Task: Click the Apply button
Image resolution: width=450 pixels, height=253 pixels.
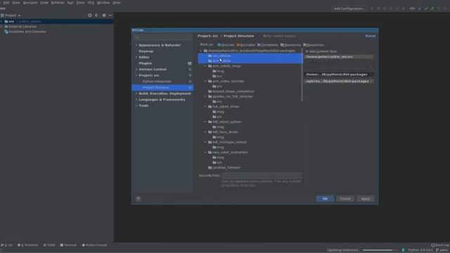Action: 366,199
